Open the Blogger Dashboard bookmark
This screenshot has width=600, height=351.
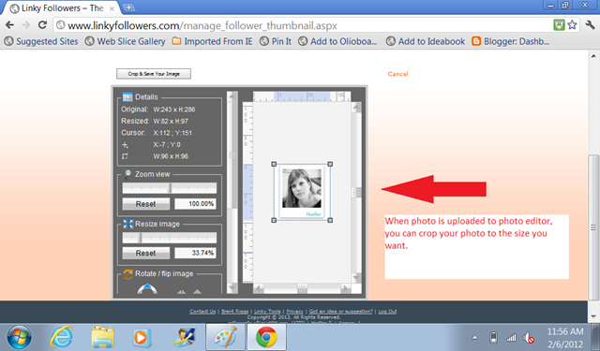510,41
